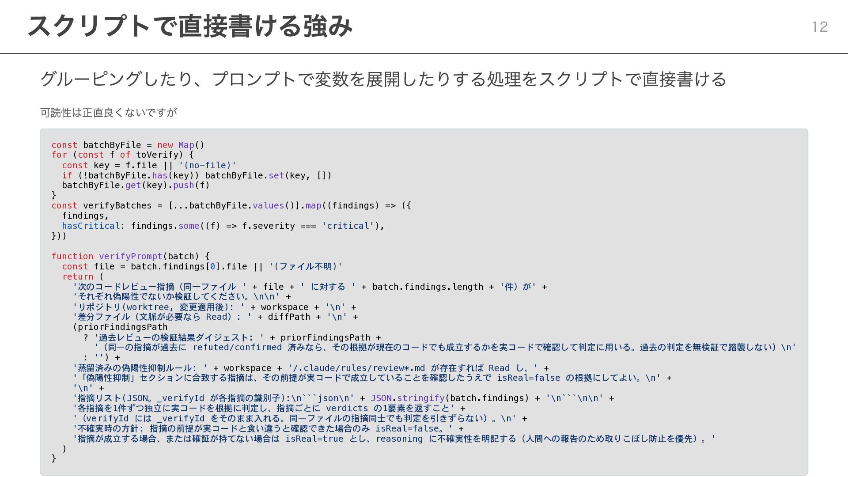
Task: Click the slide page number 12
Action: coord(820,27)
